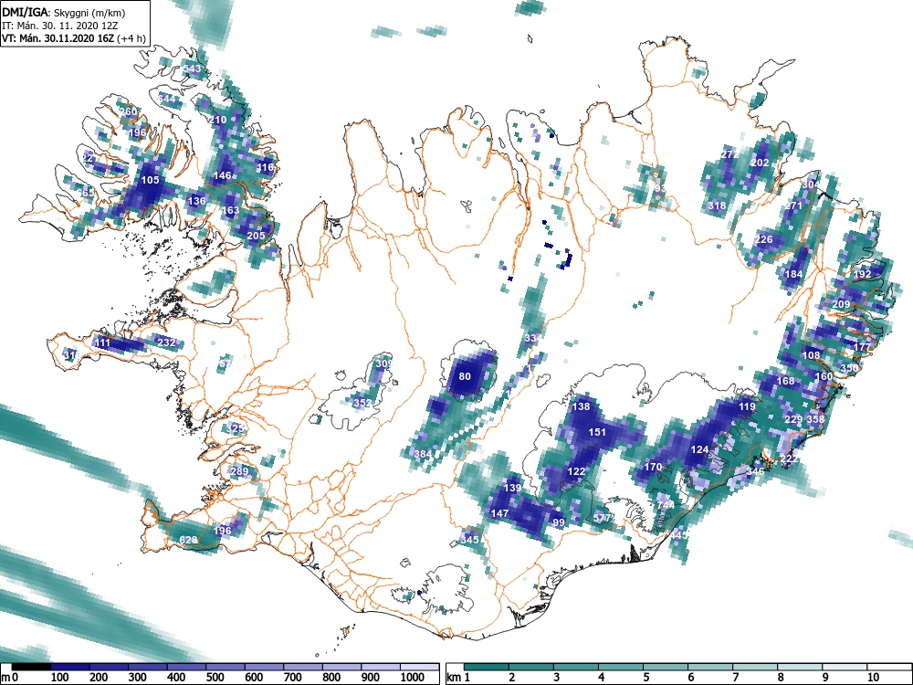Click the visibility value 168
This screenshot has height=685, width=913.
click(x=785, y=381)
